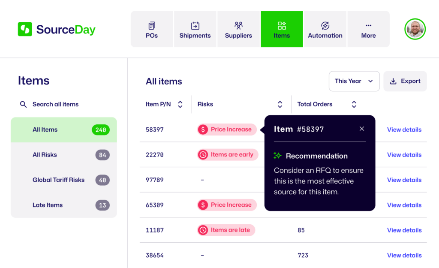Open the POs tab
The image size is (439, 268).
tap(152, 29)
